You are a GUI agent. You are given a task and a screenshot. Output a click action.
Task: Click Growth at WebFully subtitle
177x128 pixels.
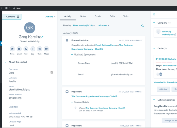tap(29, 41)
